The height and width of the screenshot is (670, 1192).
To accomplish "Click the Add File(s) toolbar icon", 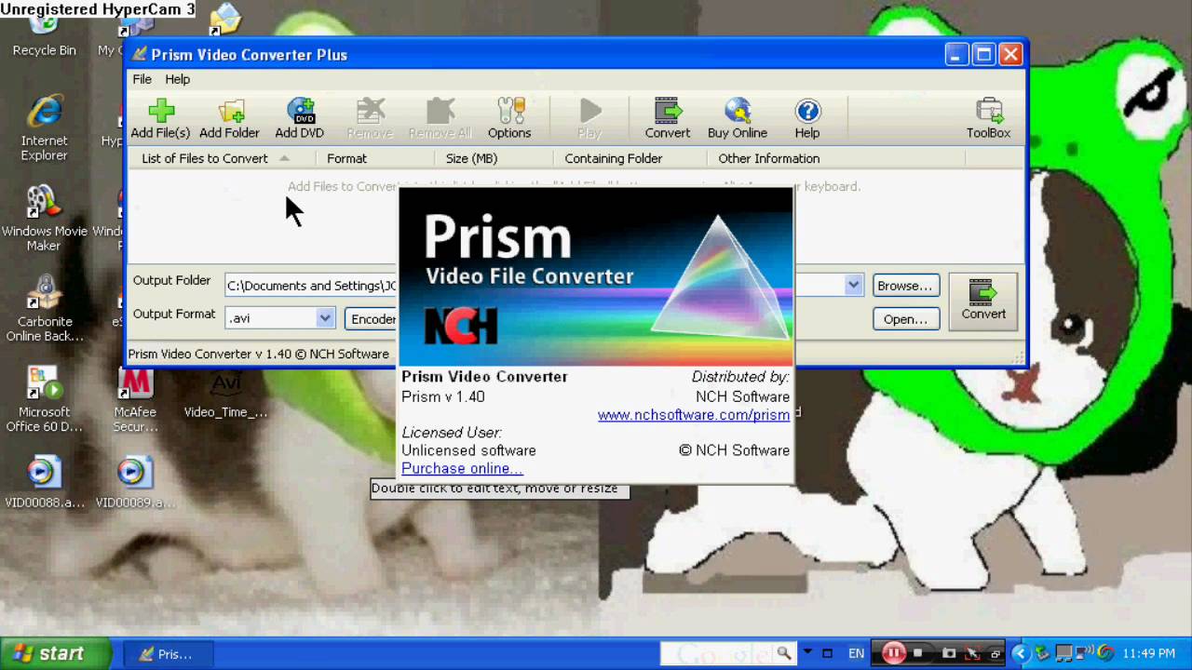I will [160, 118].
